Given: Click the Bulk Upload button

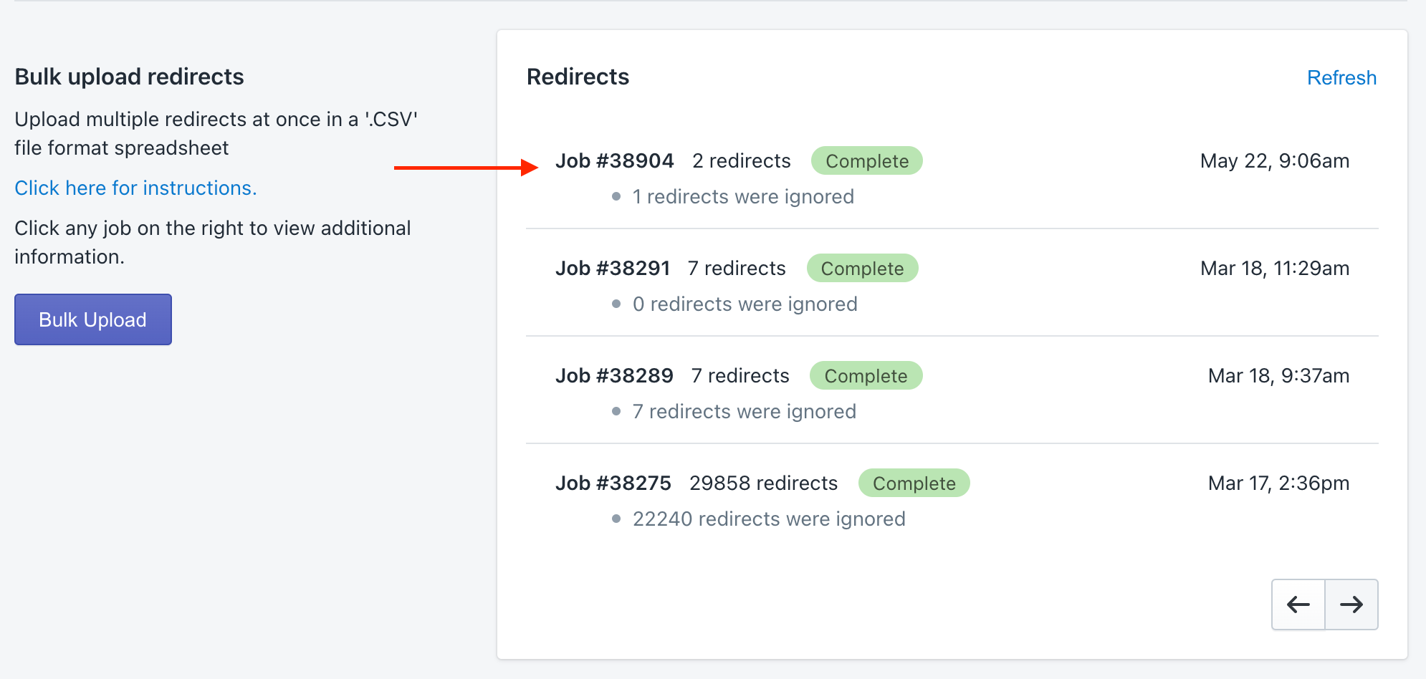Looking at the screenshot, I should (x=92, y=319).
